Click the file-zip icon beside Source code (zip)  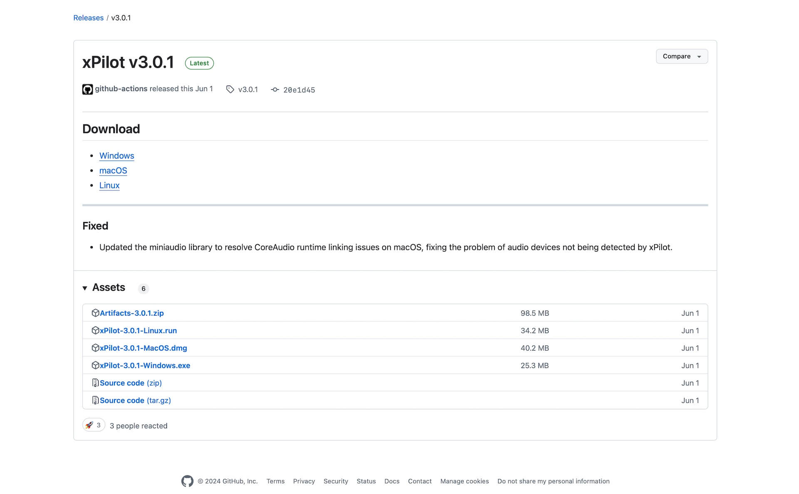[x=95, y=383]
